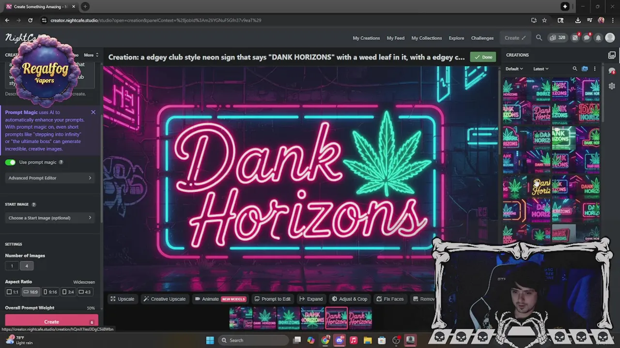Open the search magnifier in the top navigation
The image size is (620, 348).
pyautogui.click(x=539, y=38)
